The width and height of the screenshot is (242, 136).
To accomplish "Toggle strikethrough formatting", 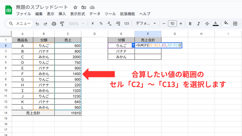I will pyautogui.click(x=207, y=24).
